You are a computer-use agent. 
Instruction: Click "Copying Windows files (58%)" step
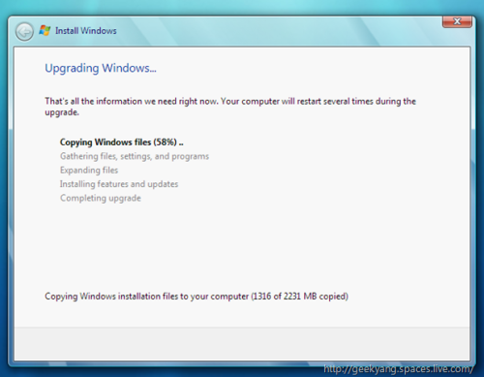click(x=122, y=142)
